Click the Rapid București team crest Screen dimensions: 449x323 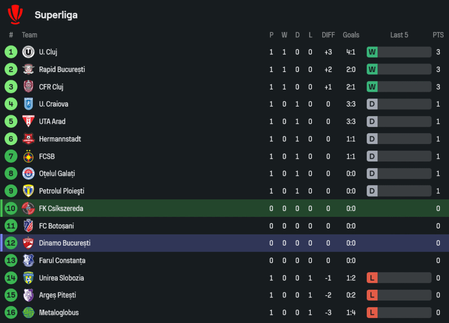point(28,70)
